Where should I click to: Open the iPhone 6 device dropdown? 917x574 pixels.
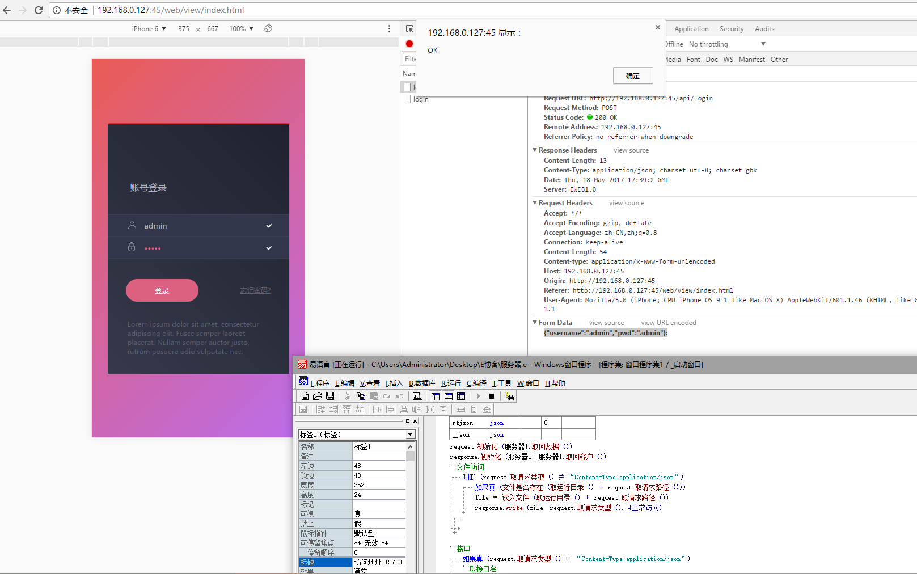click(x=149, y=28)
